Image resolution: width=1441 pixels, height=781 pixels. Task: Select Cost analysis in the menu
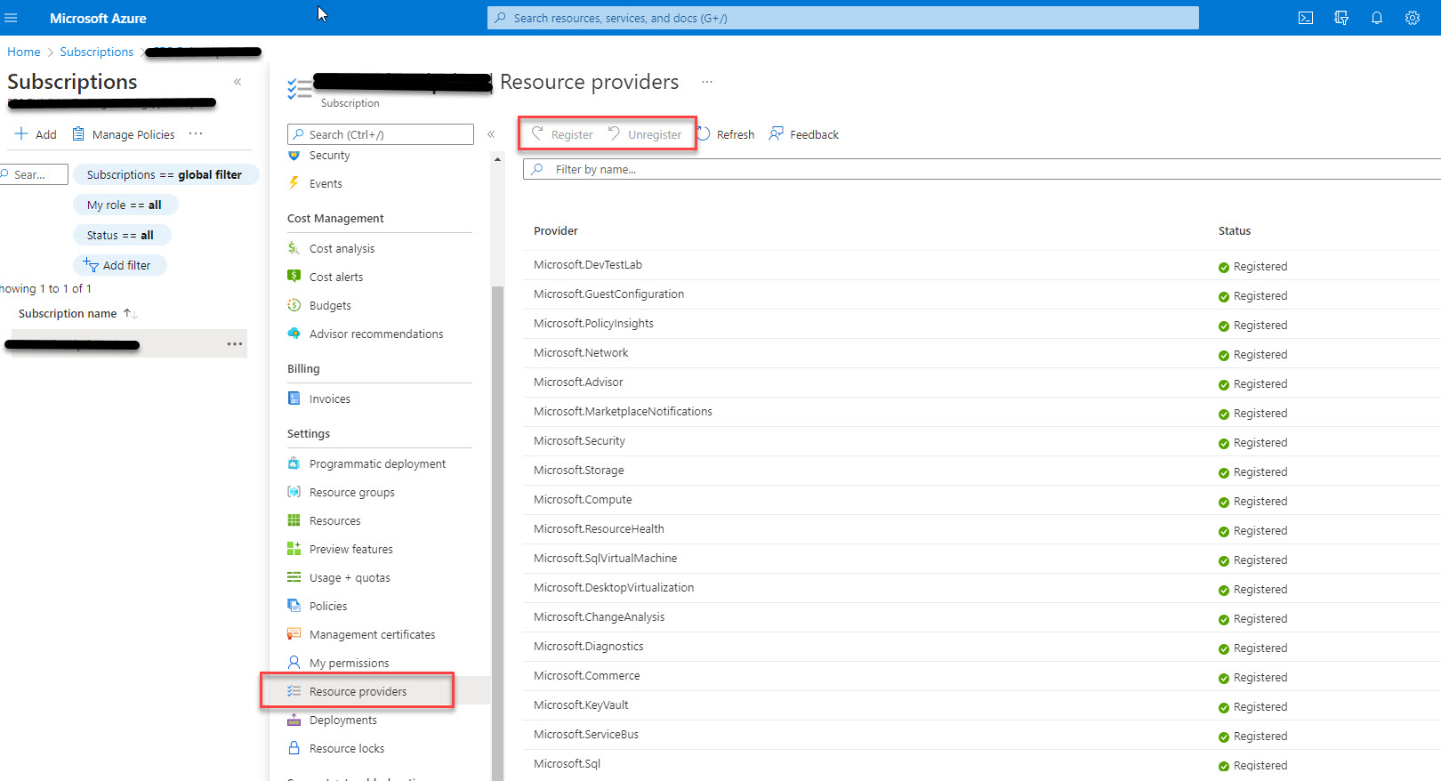[x=342, y=249]
